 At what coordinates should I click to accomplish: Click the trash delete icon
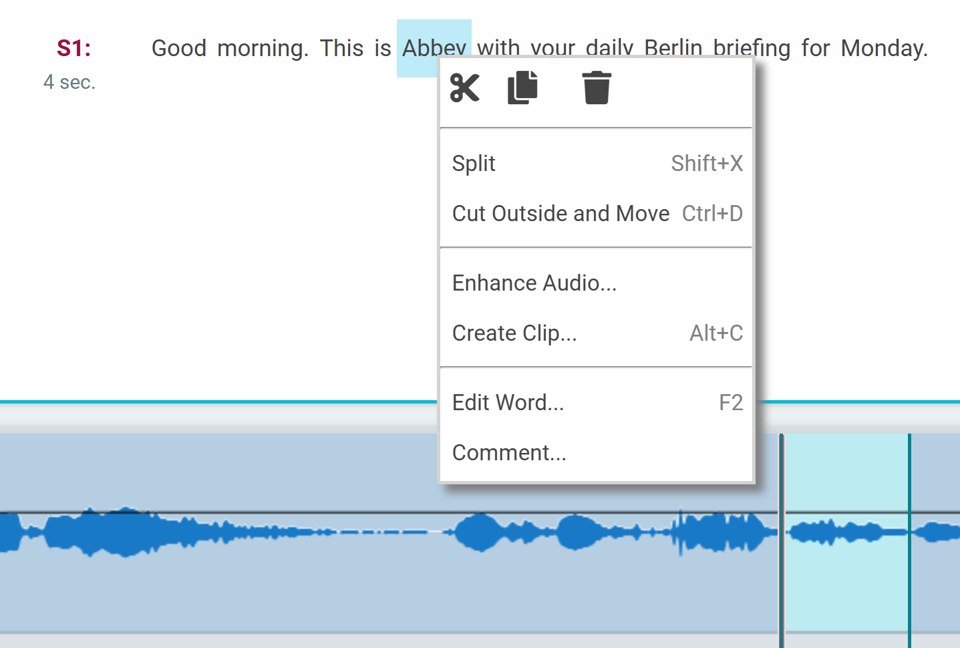click(596, 88)
